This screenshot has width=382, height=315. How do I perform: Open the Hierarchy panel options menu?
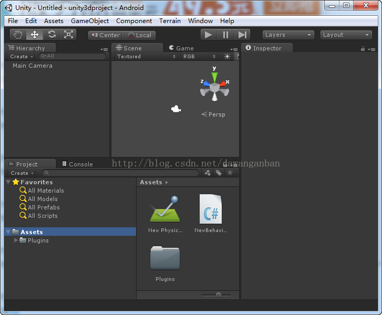point(104,49)
